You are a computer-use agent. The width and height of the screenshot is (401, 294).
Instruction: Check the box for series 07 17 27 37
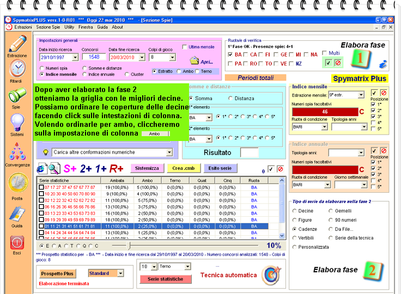41,187
